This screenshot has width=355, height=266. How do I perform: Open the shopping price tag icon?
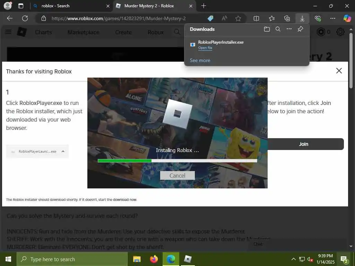[x=210, y=18]
